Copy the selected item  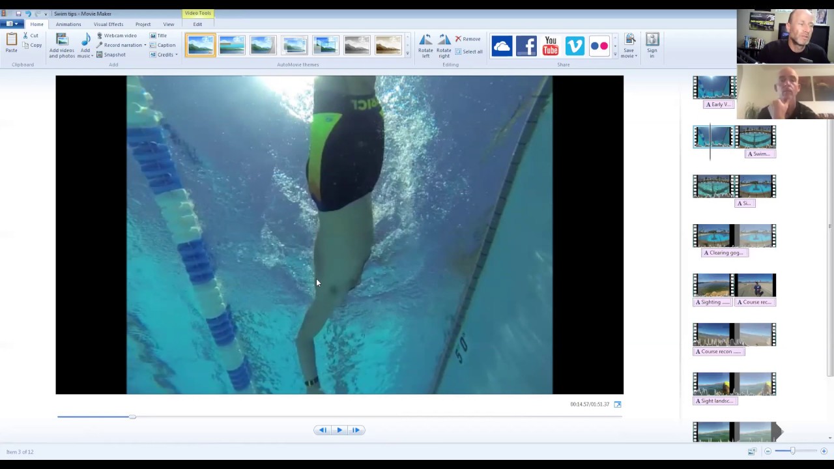[x=33, y=45]
